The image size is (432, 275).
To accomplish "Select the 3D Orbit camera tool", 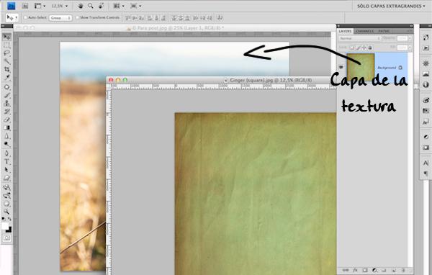I will pos(6,196).
